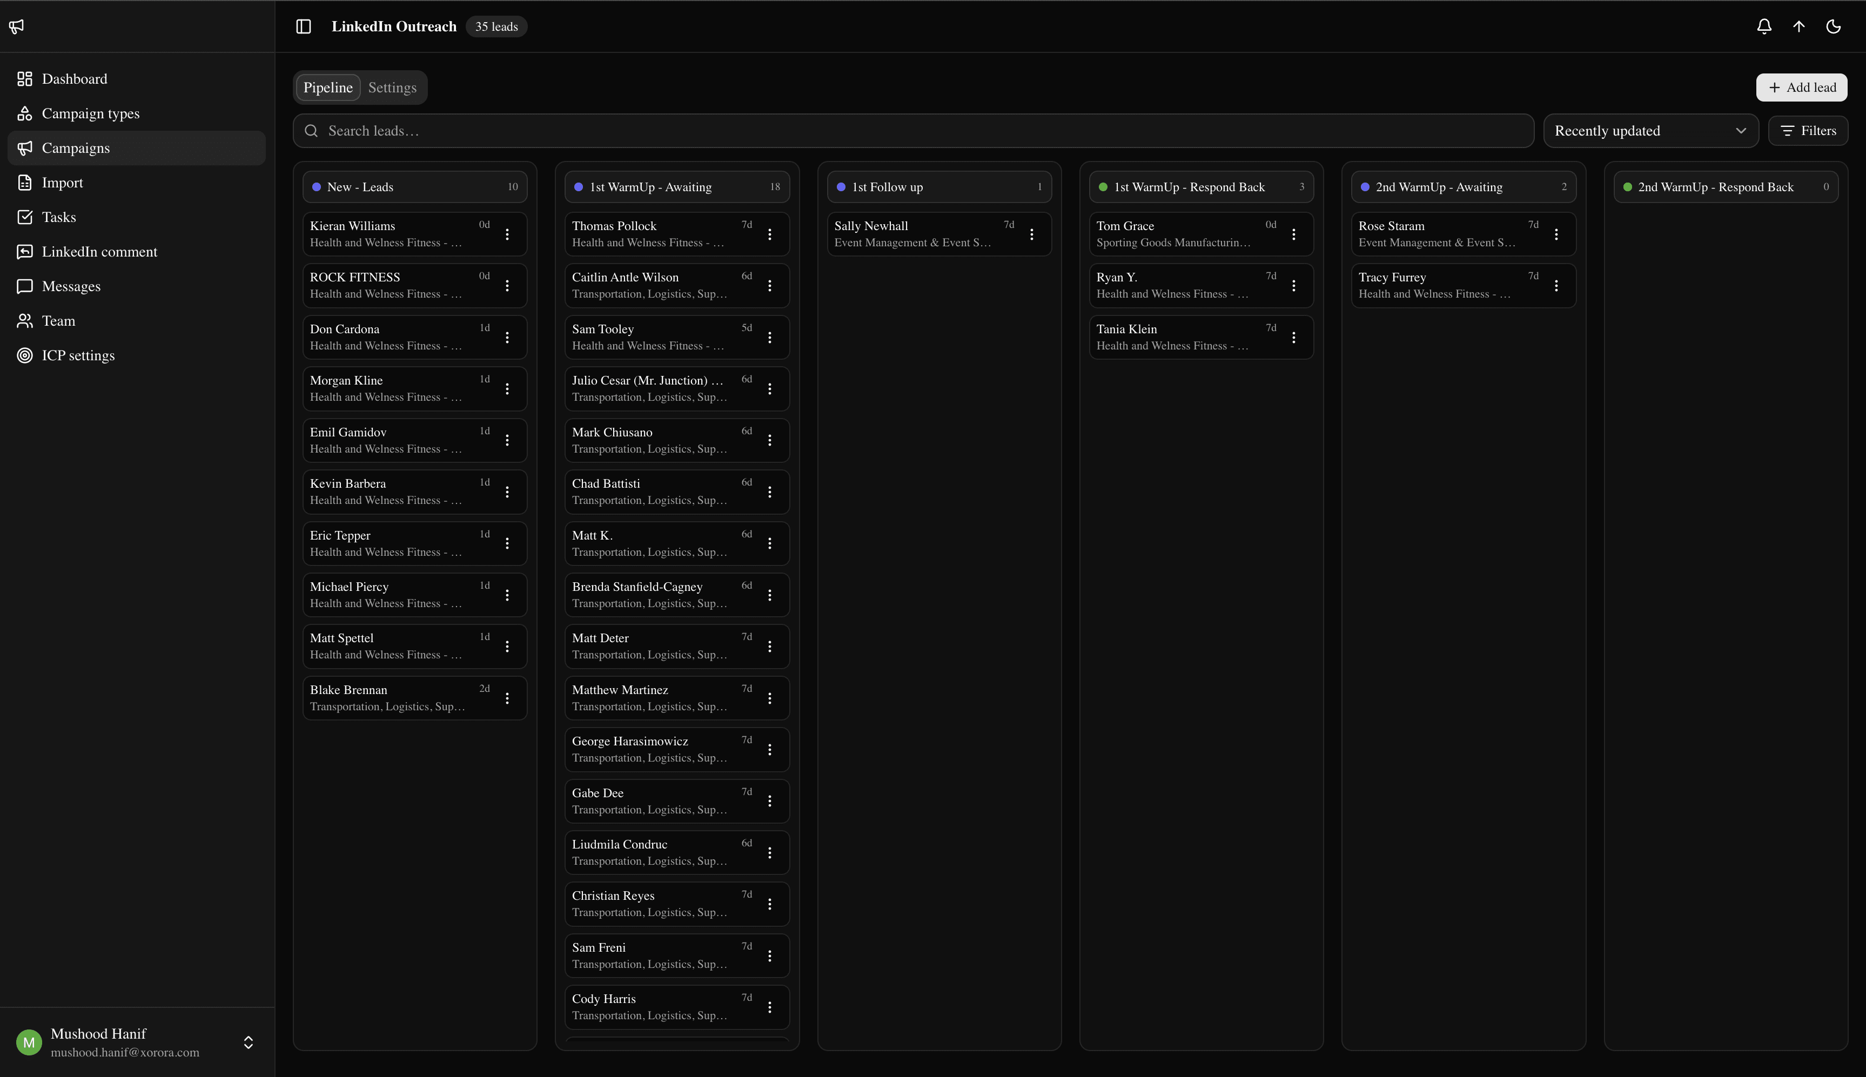Screen dimensions: 1866x1077
Task: Open Kevin Barbera card options menu
Action: pyautogui.click(x=507, y=492)
